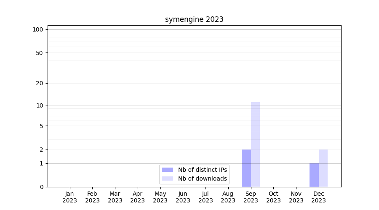Click the "Oct 2023" x-axis label
379x210 pixels.
click(x=273, y=197)
